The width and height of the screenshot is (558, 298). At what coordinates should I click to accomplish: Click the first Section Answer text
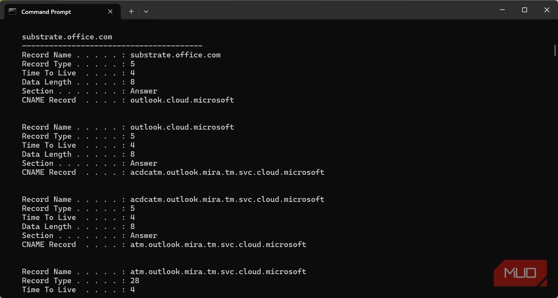pyautogui.click(x=144, y=91)
